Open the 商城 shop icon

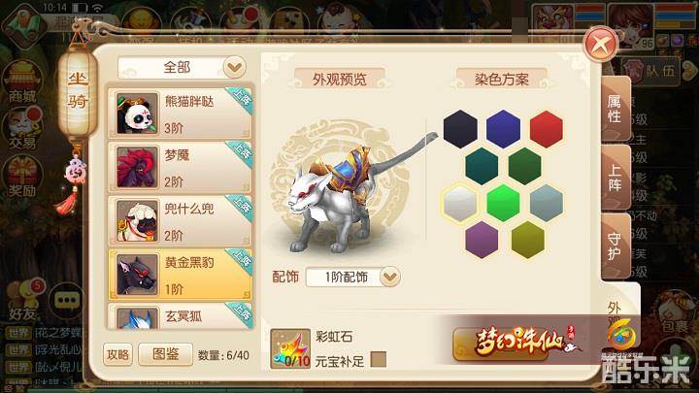pos(22,82)
